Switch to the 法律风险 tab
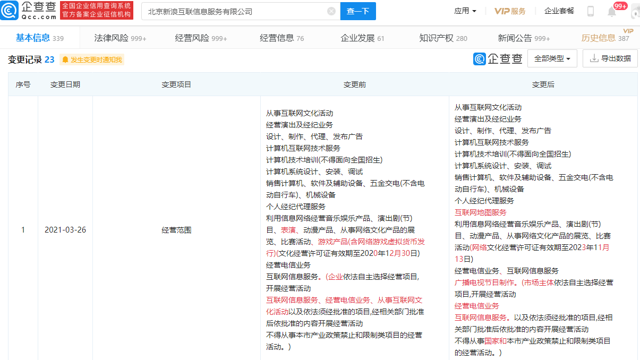This screenshot has height=360, width=640. pyautogui.click(x=121, y=38)
